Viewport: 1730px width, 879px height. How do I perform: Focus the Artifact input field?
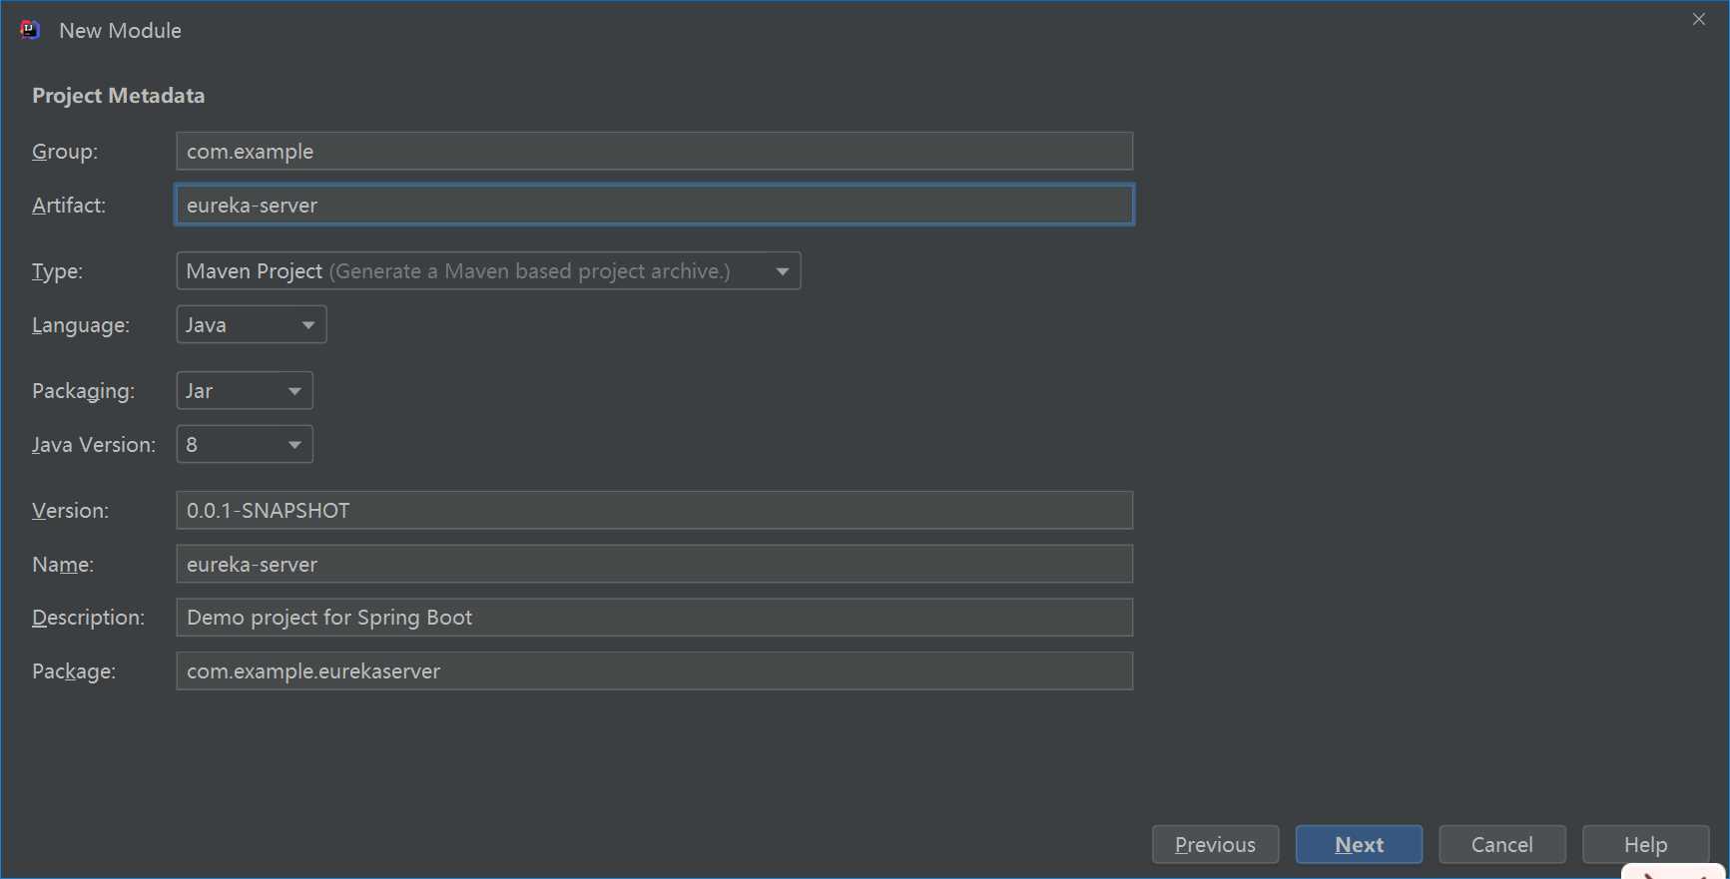coord(655,205)
